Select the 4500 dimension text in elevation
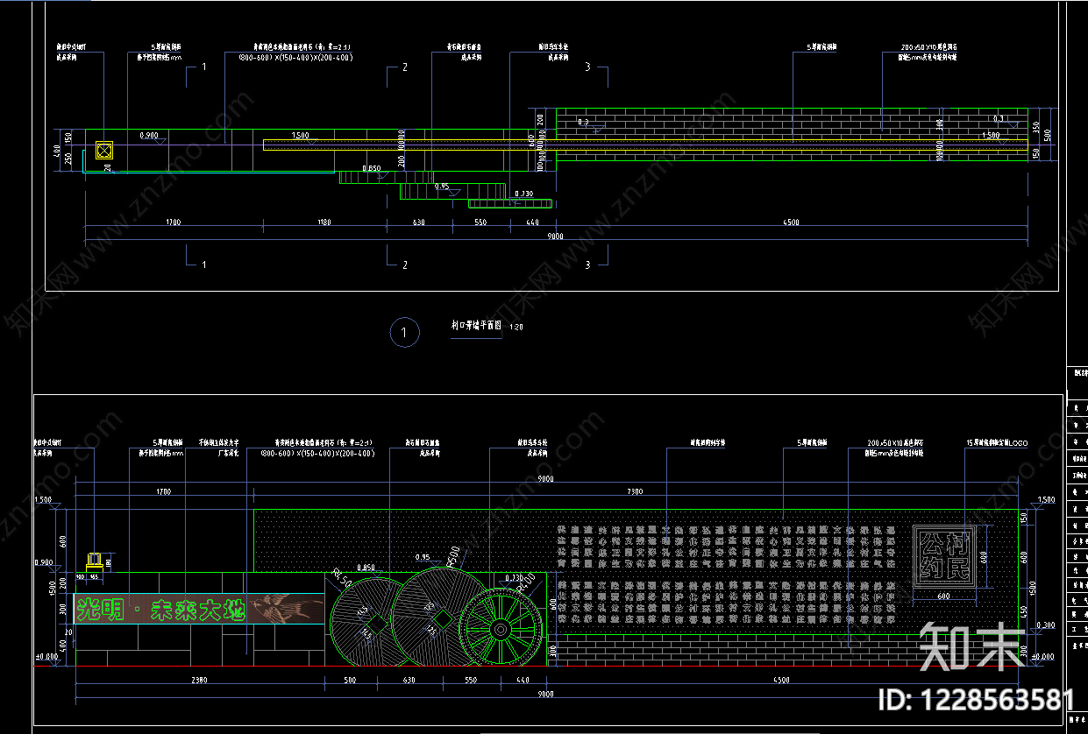 tap(781, 681)
